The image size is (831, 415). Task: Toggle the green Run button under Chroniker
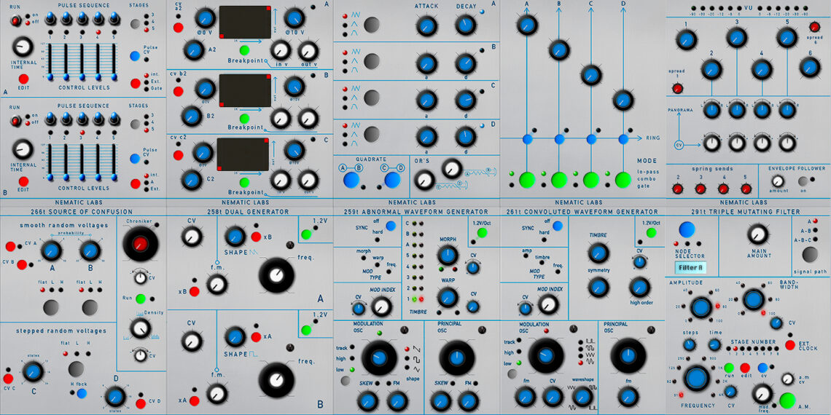[141, 299]
